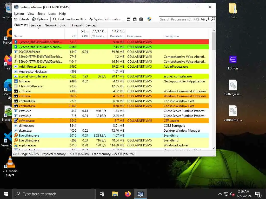The width and height of the screenshot is (266, 199).
Task: Show hidden system tray icons
Action: [x=220, y=194]
